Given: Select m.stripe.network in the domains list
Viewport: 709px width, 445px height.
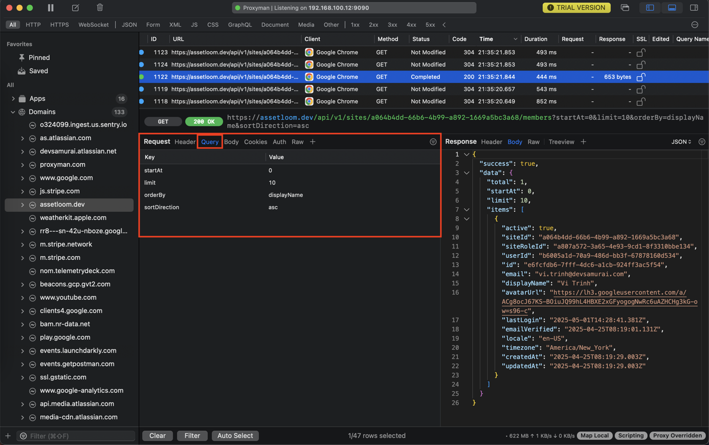Looking at the screenshot, I should pos(66,244).
